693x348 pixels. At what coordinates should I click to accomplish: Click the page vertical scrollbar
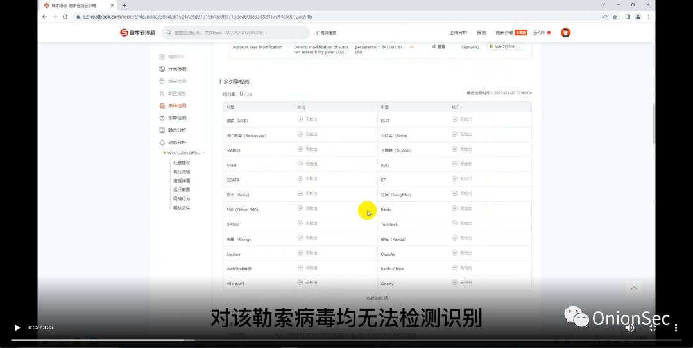[654, 124]
